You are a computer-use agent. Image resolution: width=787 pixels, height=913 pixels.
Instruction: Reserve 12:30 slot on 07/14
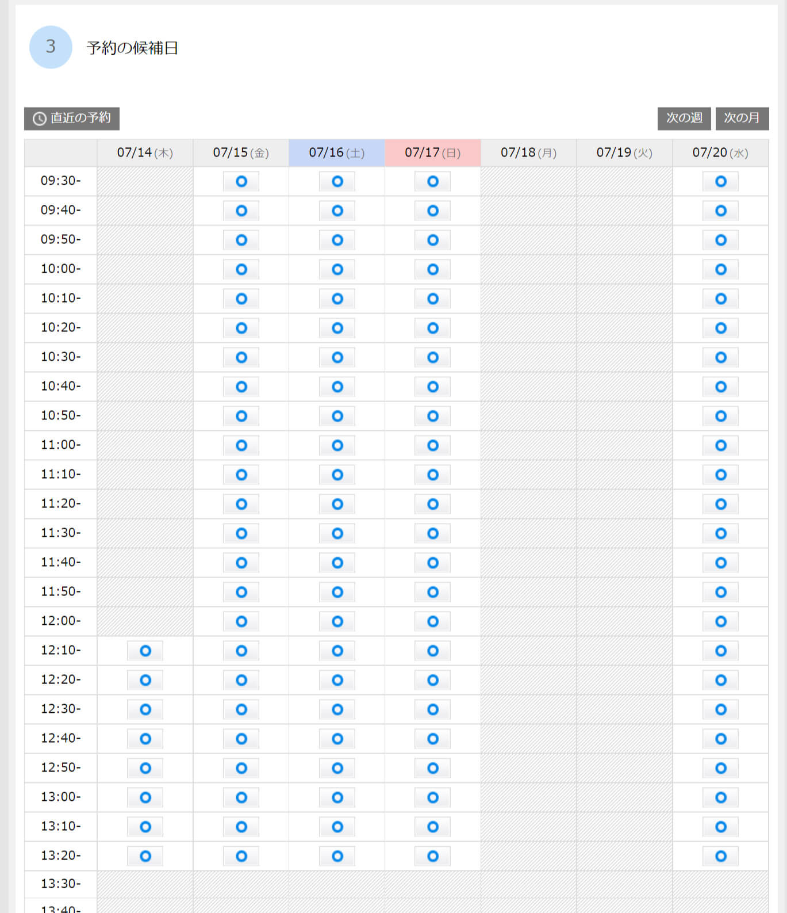coord(145,710)
